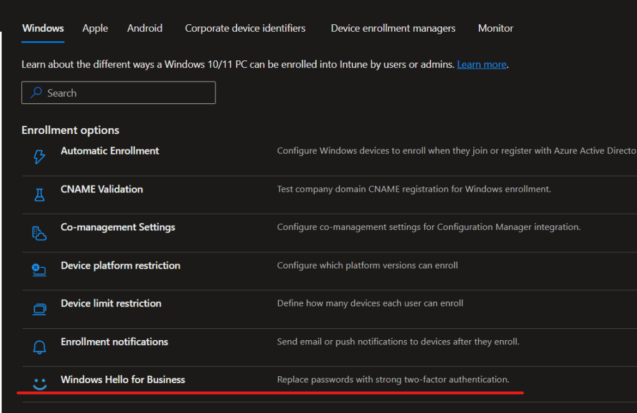The image size is (637, 413).
Task: Follow the Learn more link
Action: pos(481,65)
